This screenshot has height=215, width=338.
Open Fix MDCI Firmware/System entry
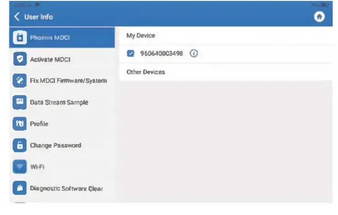(62, 81)
